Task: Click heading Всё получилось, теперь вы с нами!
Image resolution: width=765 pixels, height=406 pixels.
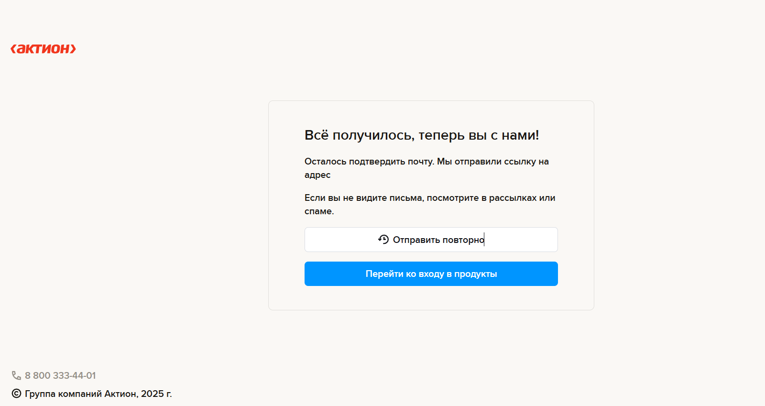Action: point(422,135)
